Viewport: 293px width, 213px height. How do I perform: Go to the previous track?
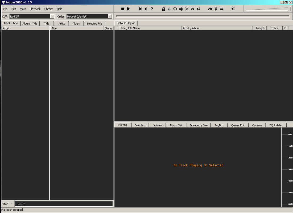pyautogui.click(x=140, y=9)
